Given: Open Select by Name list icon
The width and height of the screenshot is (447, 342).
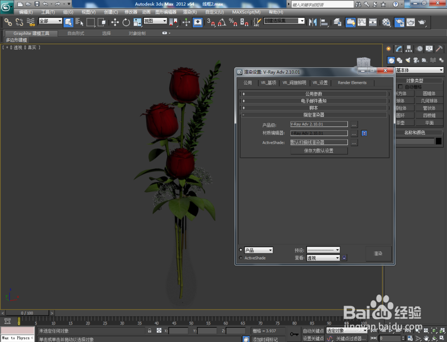Looking at the screenshot, I should 80,22.
